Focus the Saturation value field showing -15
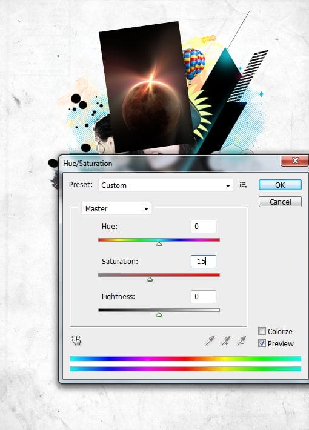The image size is (309, 430). click(x=204, y=262)
